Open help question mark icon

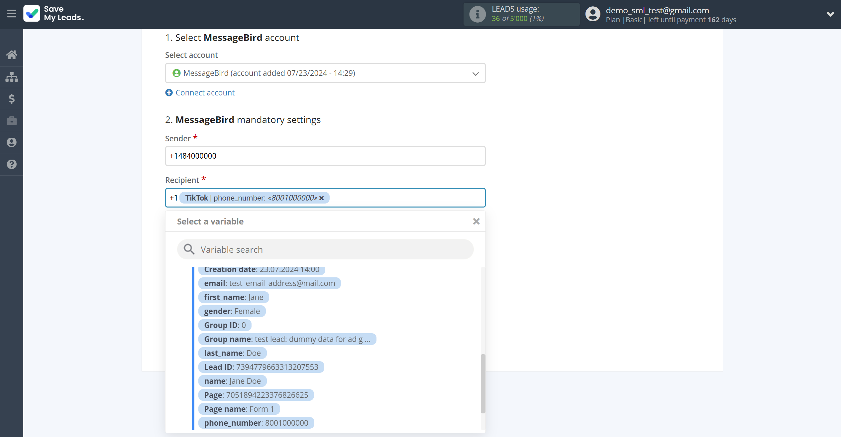click(x=12, y=164)
